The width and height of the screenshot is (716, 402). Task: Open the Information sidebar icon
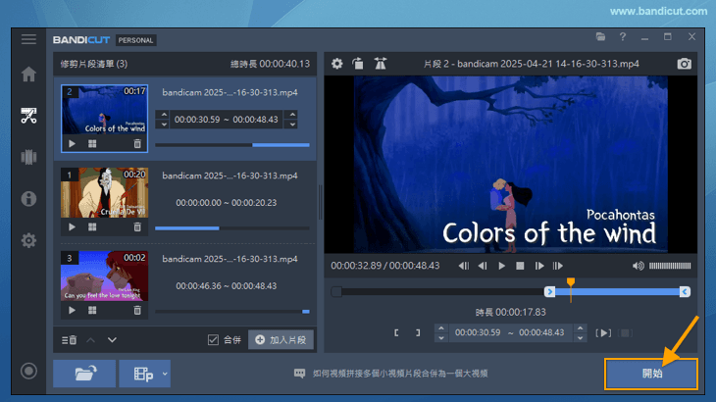pyautogui.click(x=28, y=198)
